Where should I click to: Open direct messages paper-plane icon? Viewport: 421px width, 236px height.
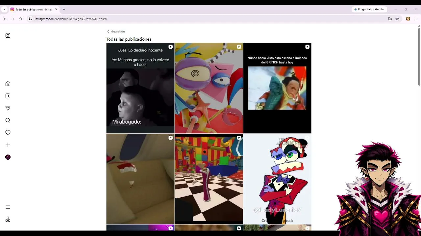(8, 108)
